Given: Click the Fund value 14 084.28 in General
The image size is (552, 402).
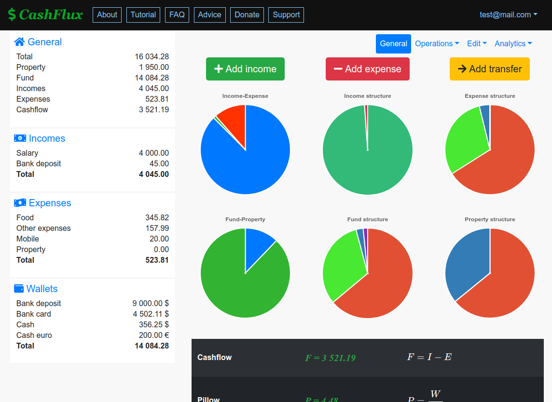Looking at the screenshot, I should tap(152, 78).
